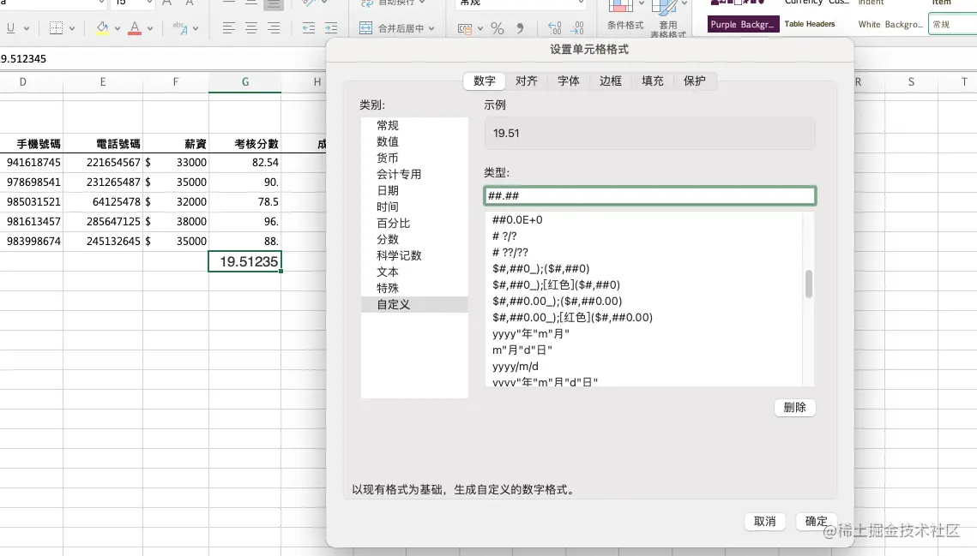Click the increase indent icon

coord(331,28)
